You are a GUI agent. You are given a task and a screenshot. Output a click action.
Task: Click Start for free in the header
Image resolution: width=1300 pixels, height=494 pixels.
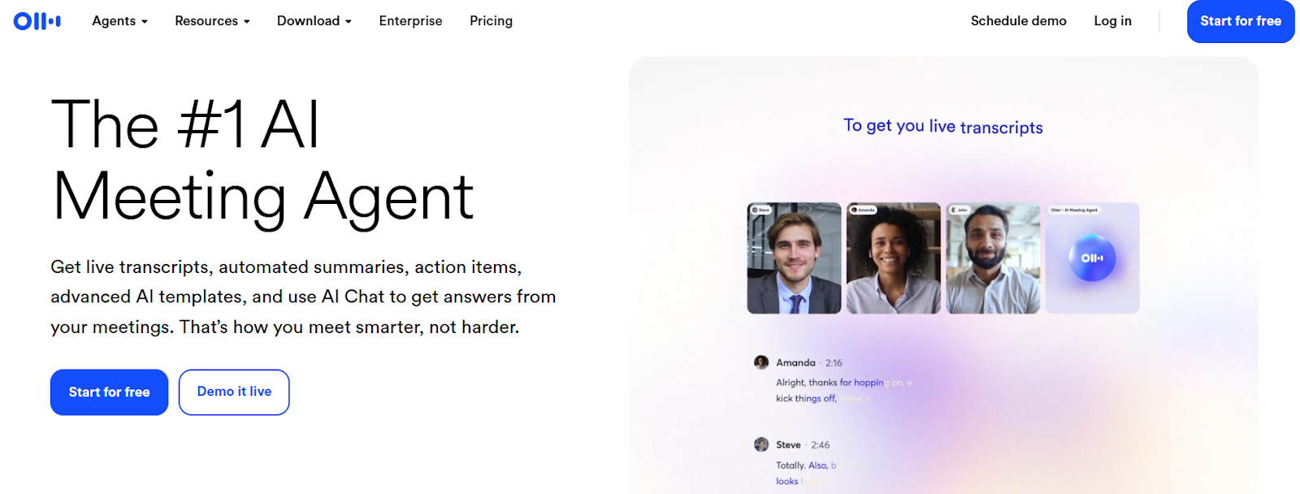pyautogui.click(x=1241, y=21)
